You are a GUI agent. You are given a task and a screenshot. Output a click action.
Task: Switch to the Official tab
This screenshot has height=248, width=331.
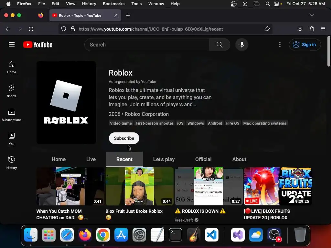[x=203, y=159]
